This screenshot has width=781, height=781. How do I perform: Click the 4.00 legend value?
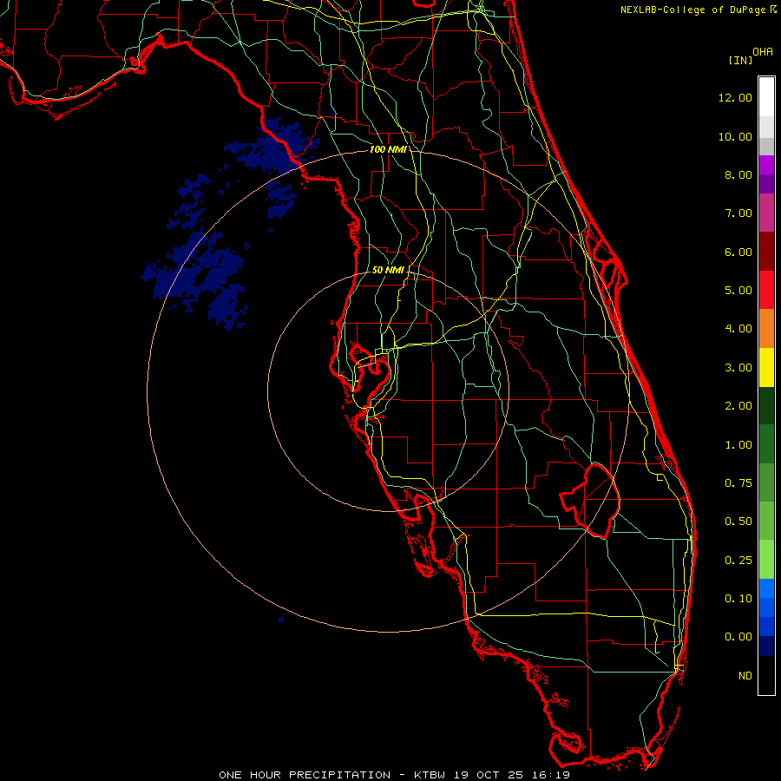(x=738, y=329)
